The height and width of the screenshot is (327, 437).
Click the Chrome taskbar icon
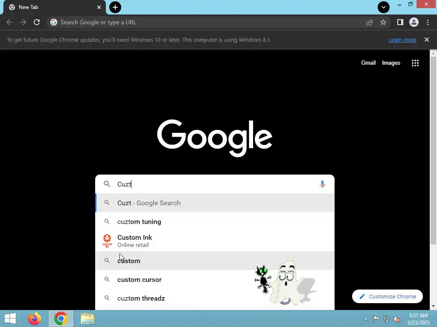coord(61,318)
